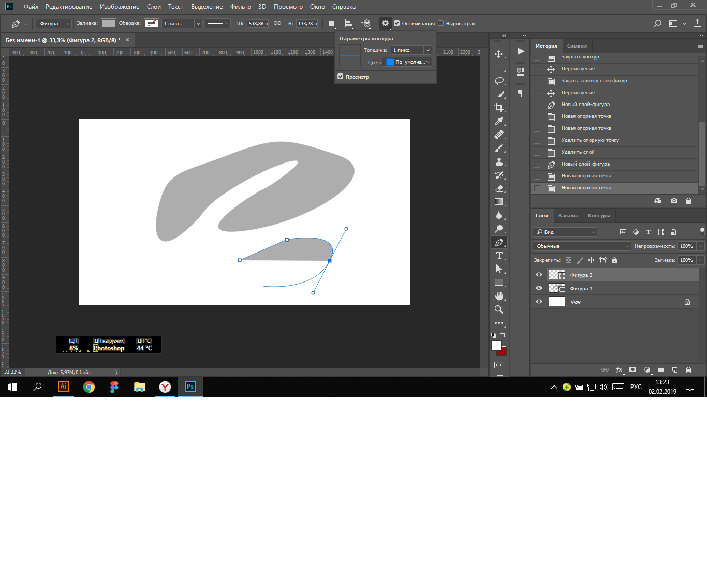707x564 pixels.
Task: Open the Редактирование menu
Action: click(x=69, y=7)
